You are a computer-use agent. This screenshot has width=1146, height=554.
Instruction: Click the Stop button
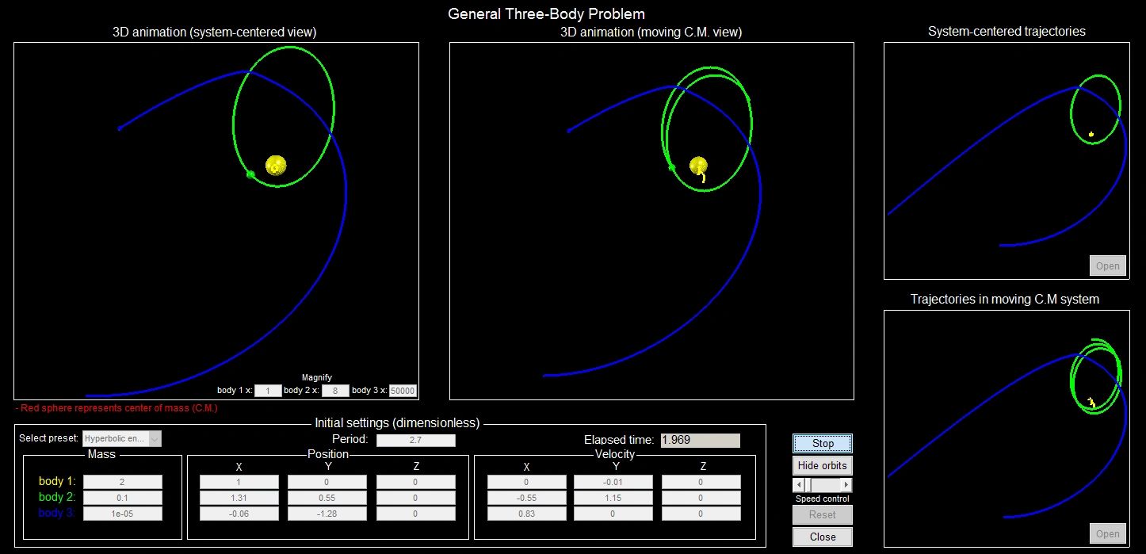[823, 443]
